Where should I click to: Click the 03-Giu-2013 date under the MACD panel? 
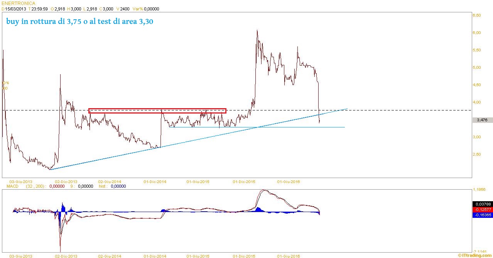(20, 256)
